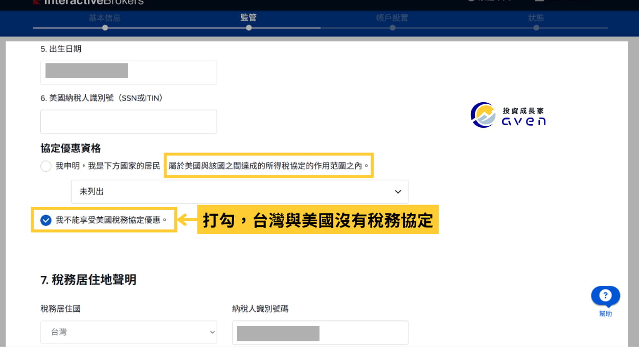Open the 稅務居住國 台灣 dropdown
This screenshot has height=347, width=639.
pyautogui.click(x=129, y=332)
